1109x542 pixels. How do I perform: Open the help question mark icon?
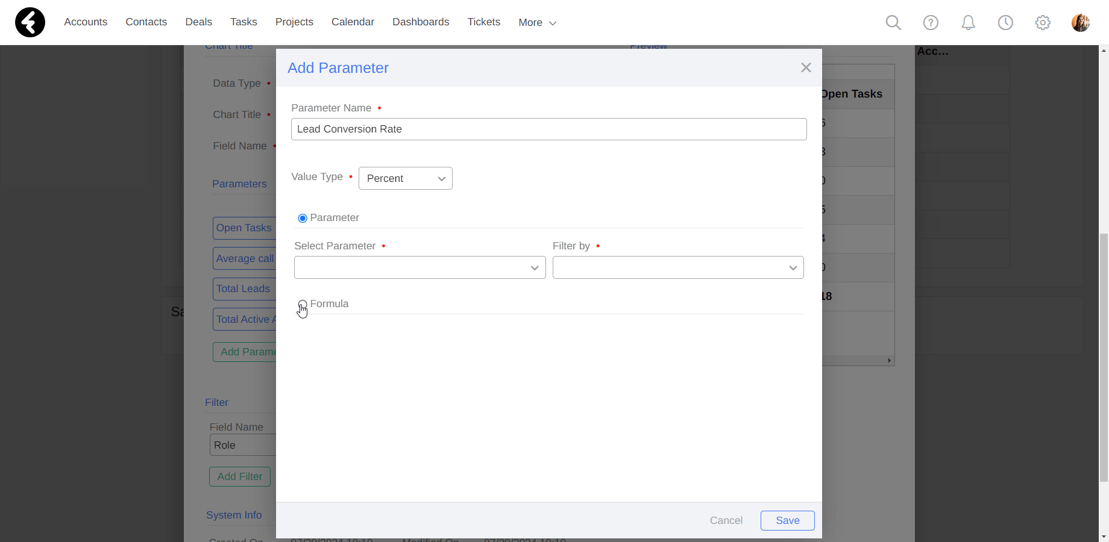coord(931,23)
